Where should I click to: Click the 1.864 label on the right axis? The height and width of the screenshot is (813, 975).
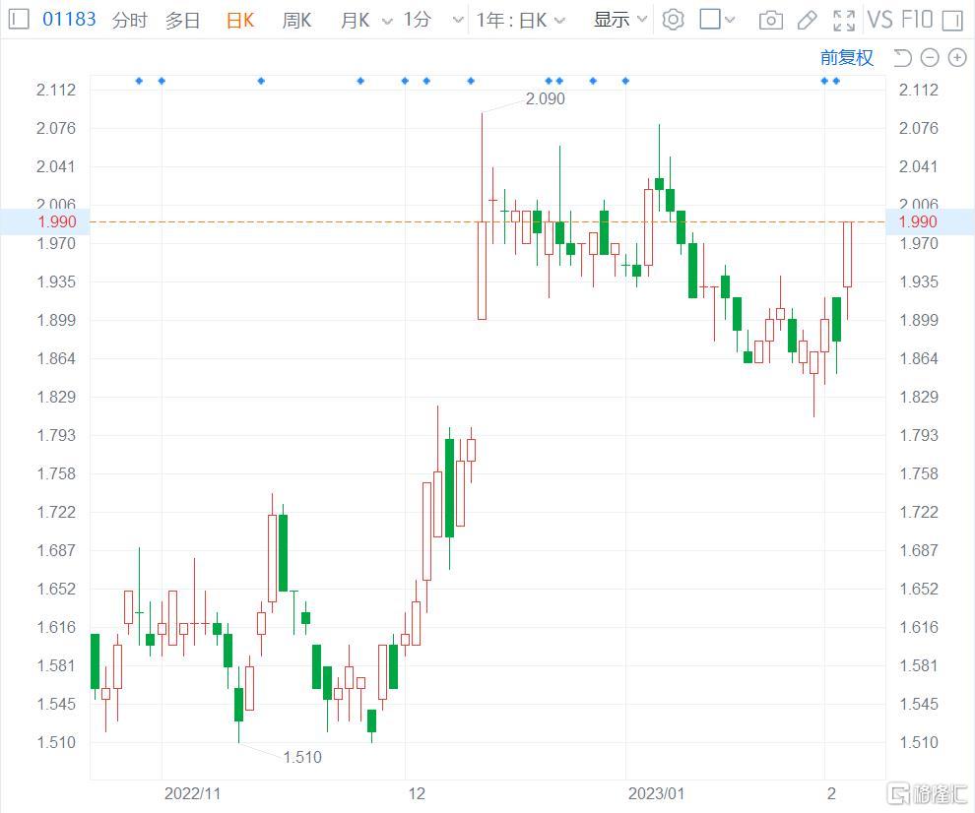[919, 358]
